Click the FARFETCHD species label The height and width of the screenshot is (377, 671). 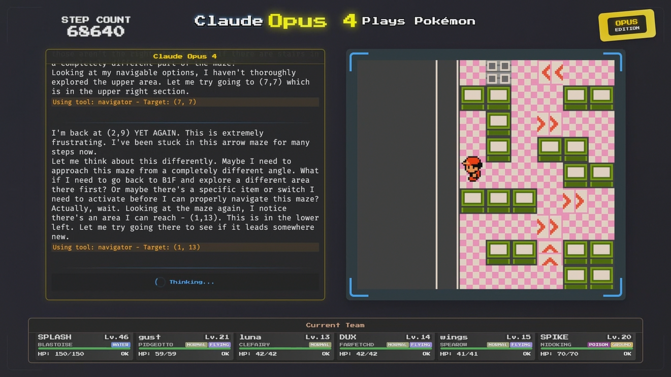[357, 345]
